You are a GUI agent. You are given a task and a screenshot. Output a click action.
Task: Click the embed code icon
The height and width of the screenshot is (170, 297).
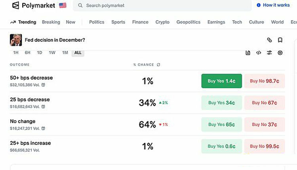pyautogui.click(x=259, y=53)
